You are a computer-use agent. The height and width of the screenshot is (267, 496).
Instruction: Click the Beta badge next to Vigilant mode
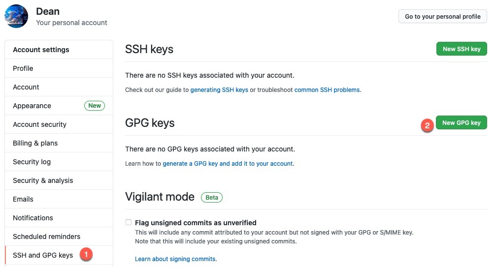212,198
